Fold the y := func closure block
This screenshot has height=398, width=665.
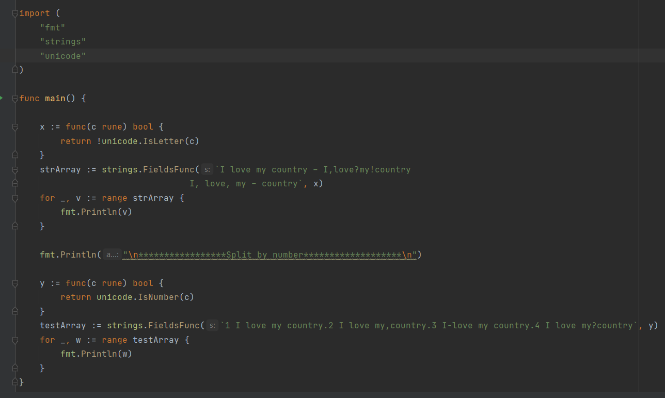coord(15,283)
